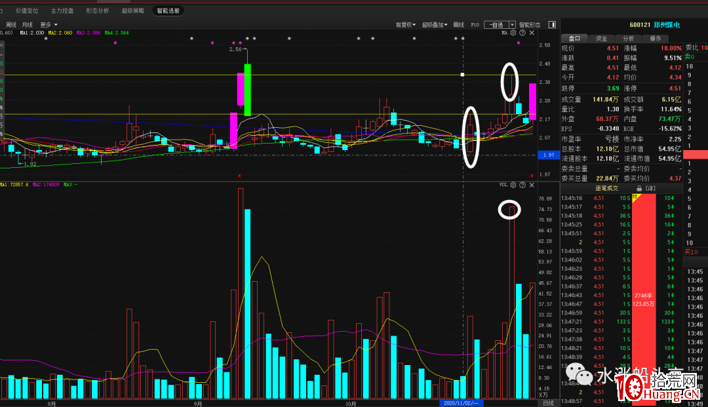This screenshot has height=407, width=708.
Task: Click the 详 detail link
Action: pyautogui.click(x=650, y=188)
